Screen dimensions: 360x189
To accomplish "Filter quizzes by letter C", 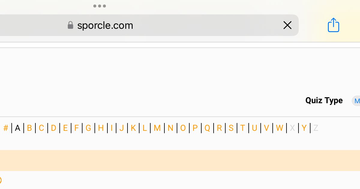I will pos(41,128).
